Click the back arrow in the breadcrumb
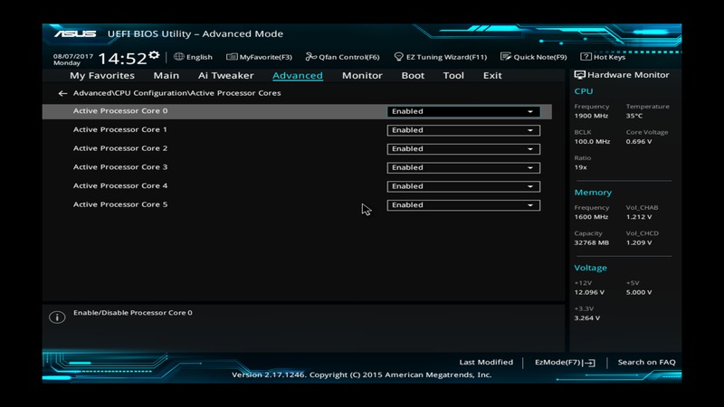Screen dimensions: 724x407 (62, 93)
